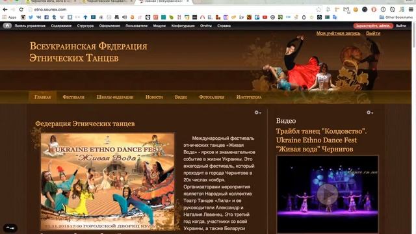Open Пользователи in admin menu
The width and height of the screenshot is (416, 234).
click(x=136, y=26)
